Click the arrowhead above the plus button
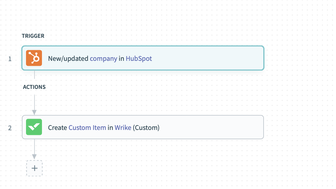This screenshot has height=189, width=336. click(34, 156)
